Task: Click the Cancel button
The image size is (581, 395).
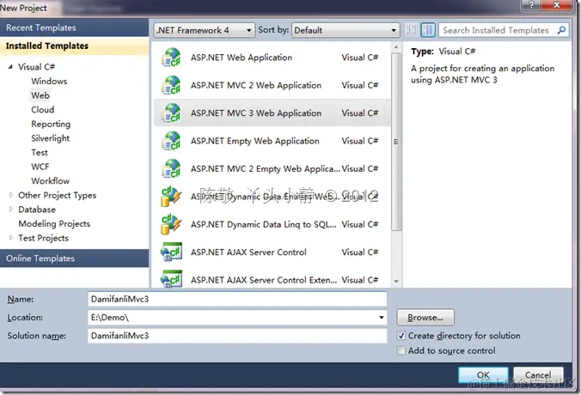Action: click(x=538, y=375)
